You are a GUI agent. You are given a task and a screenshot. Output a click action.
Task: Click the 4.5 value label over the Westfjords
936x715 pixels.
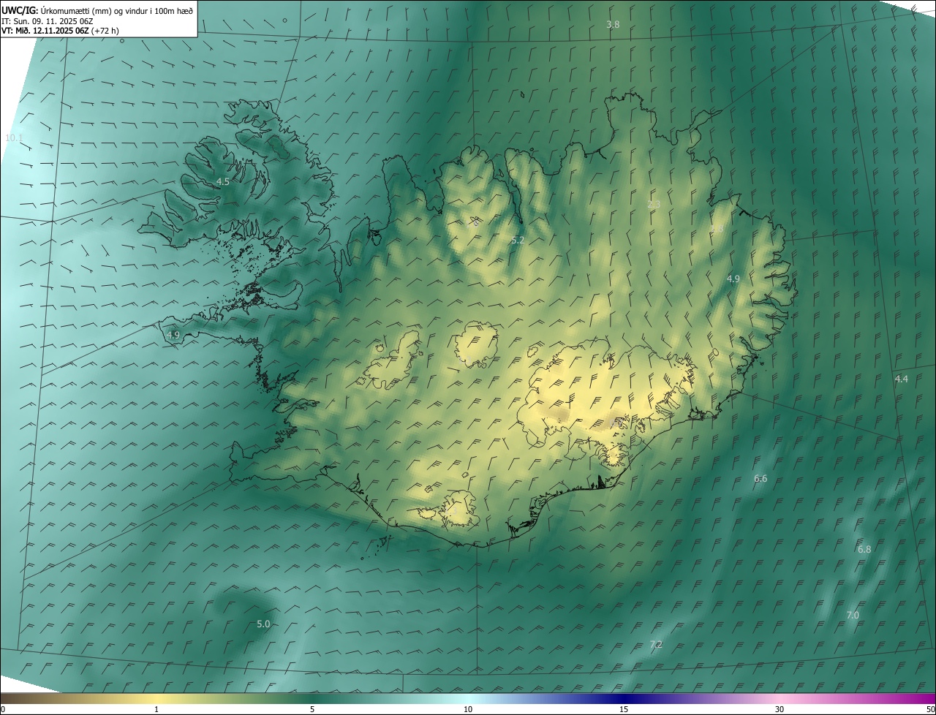[x=223, y=181]
